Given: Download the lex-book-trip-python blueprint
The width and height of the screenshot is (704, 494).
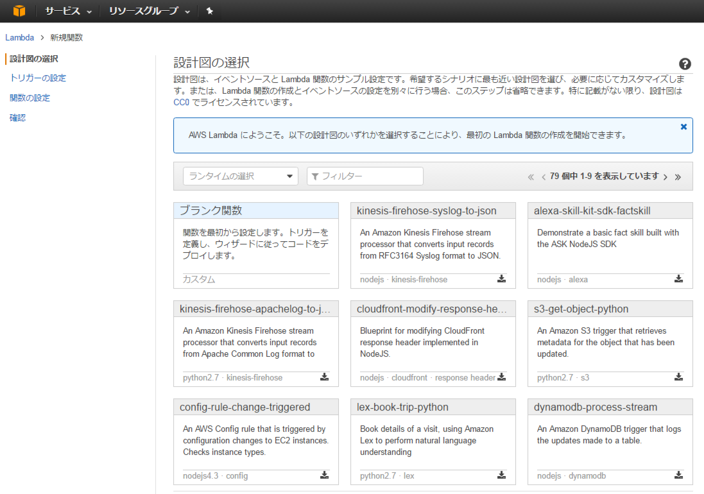Looking at the screenshot, I should click(501, 475).
